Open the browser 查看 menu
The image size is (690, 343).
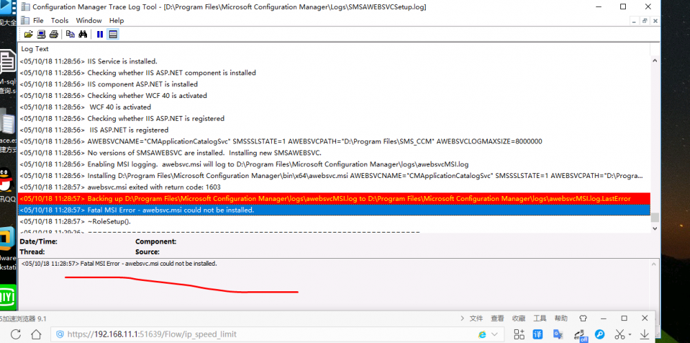point(497,318)
